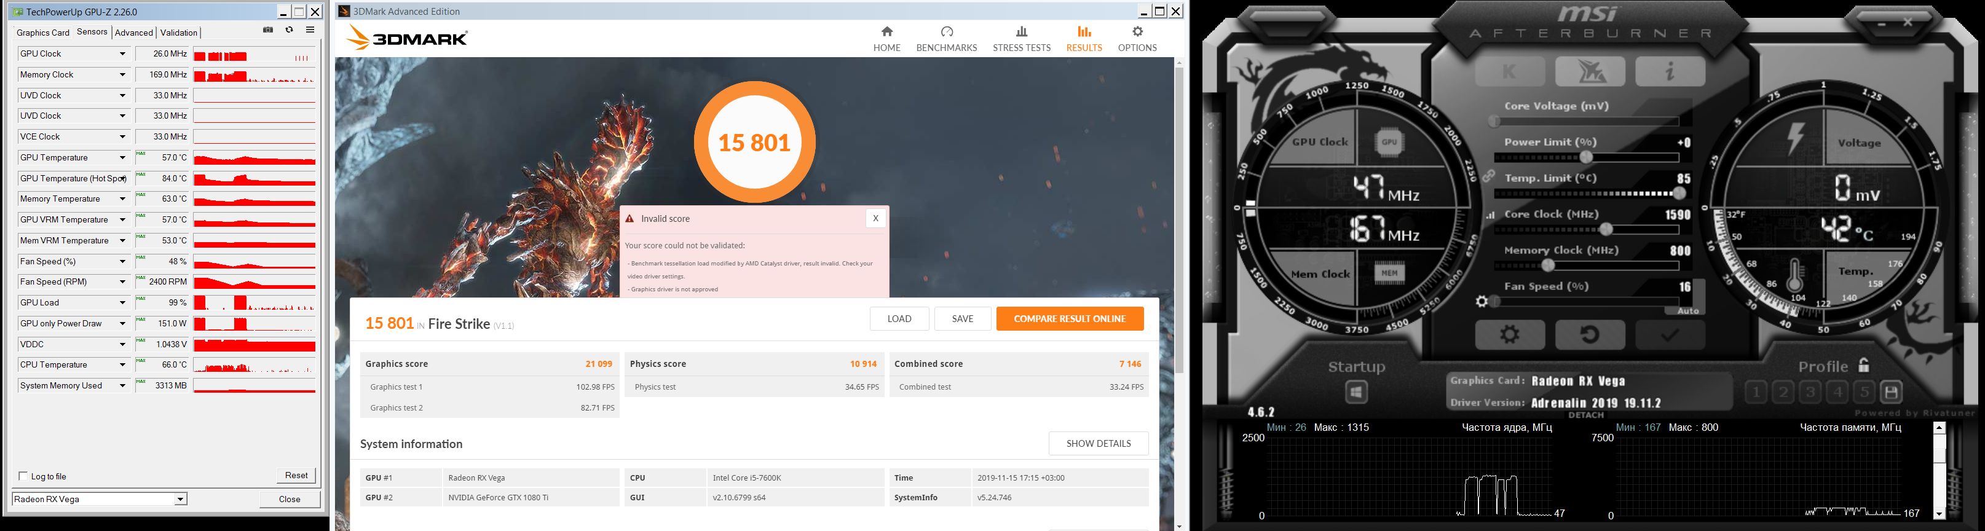Click the up arrow of Afterburner graph scrollbar
Screen dimensions: 1985x531
point(1940,428)
